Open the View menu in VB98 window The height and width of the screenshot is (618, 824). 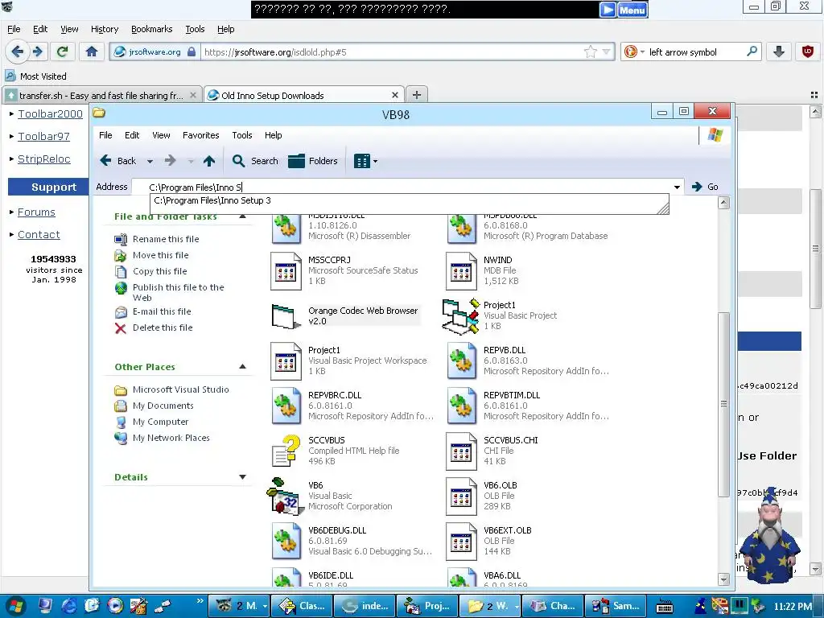[161, 135]
